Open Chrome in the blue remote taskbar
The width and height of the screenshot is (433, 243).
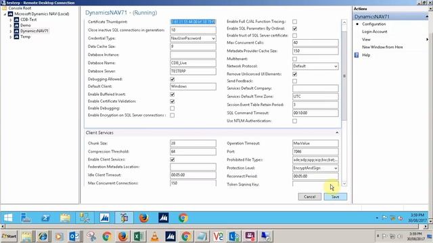coord(183,218)
